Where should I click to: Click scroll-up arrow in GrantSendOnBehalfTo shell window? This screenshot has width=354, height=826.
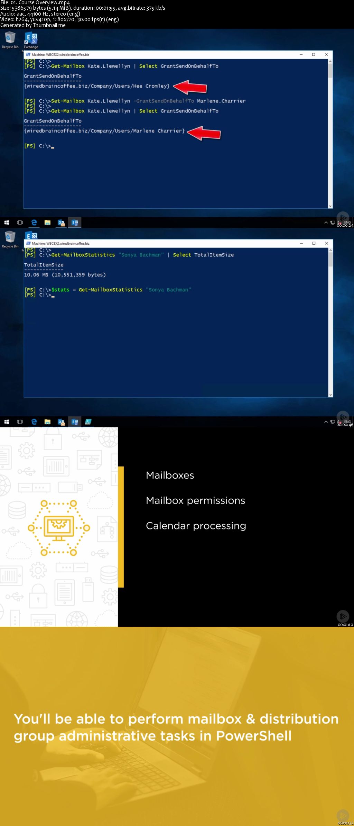(x=330, y=61)
